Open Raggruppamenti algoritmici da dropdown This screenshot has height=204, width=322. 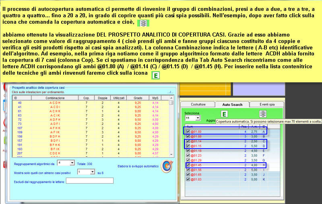click(x=72, y=163)
